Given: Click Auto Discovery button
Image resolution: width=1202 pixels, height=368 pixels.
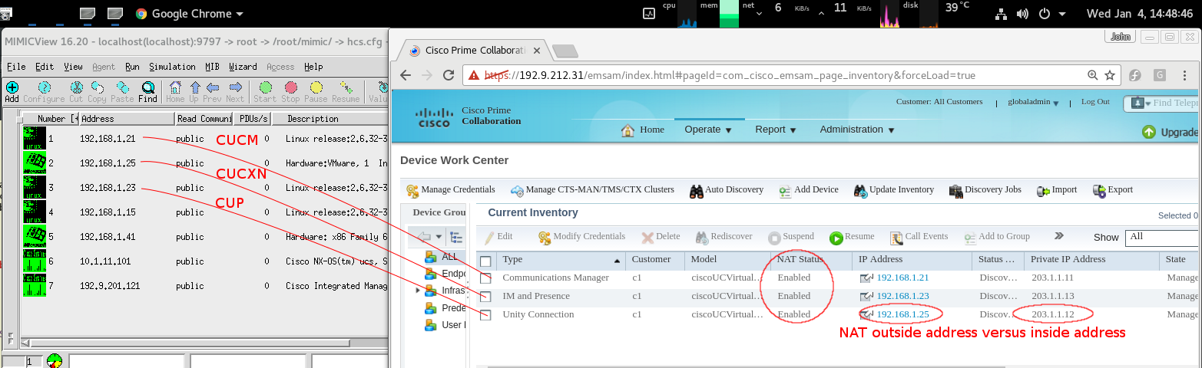Looking at the screenshot, I should pos(727,190).
